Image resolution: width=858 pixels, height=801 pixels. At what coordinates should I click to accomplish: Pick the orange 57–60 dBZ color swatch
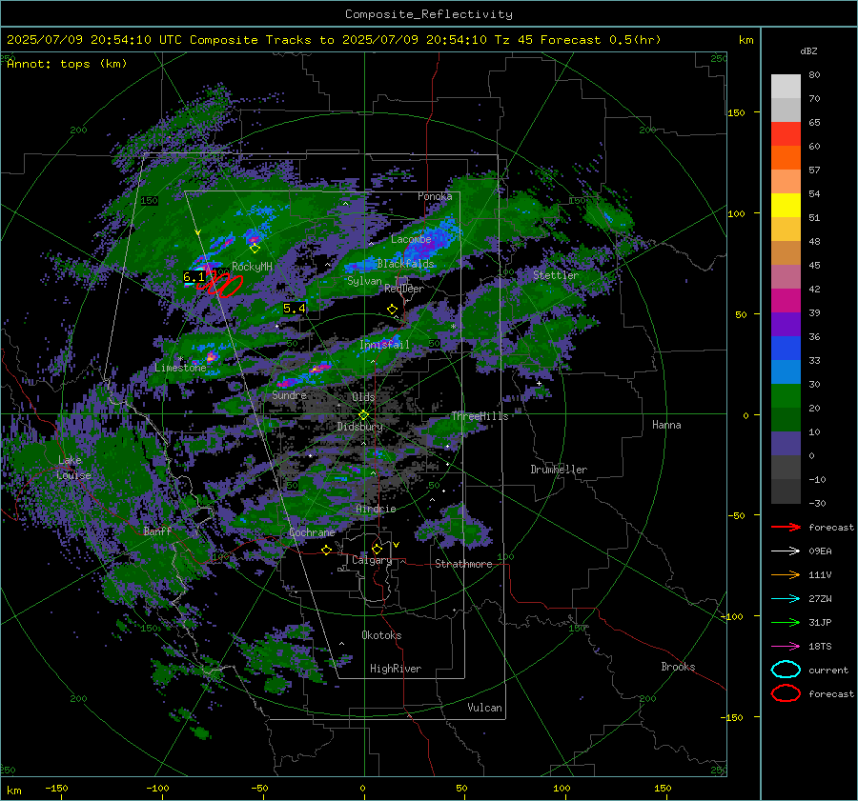click(786, 158)
